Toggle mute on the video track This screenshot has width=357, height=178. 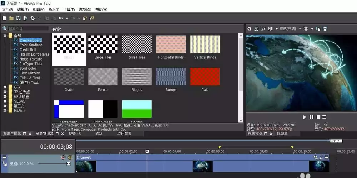(x=63, y=157)
